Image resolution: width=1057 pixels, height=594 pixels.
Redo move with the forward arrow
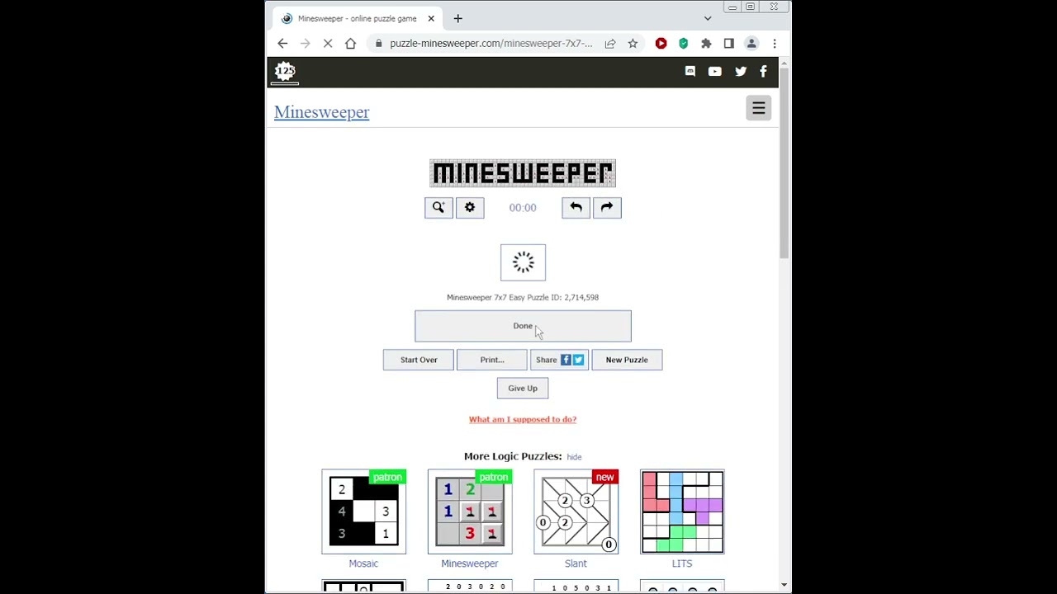(607, 208)
